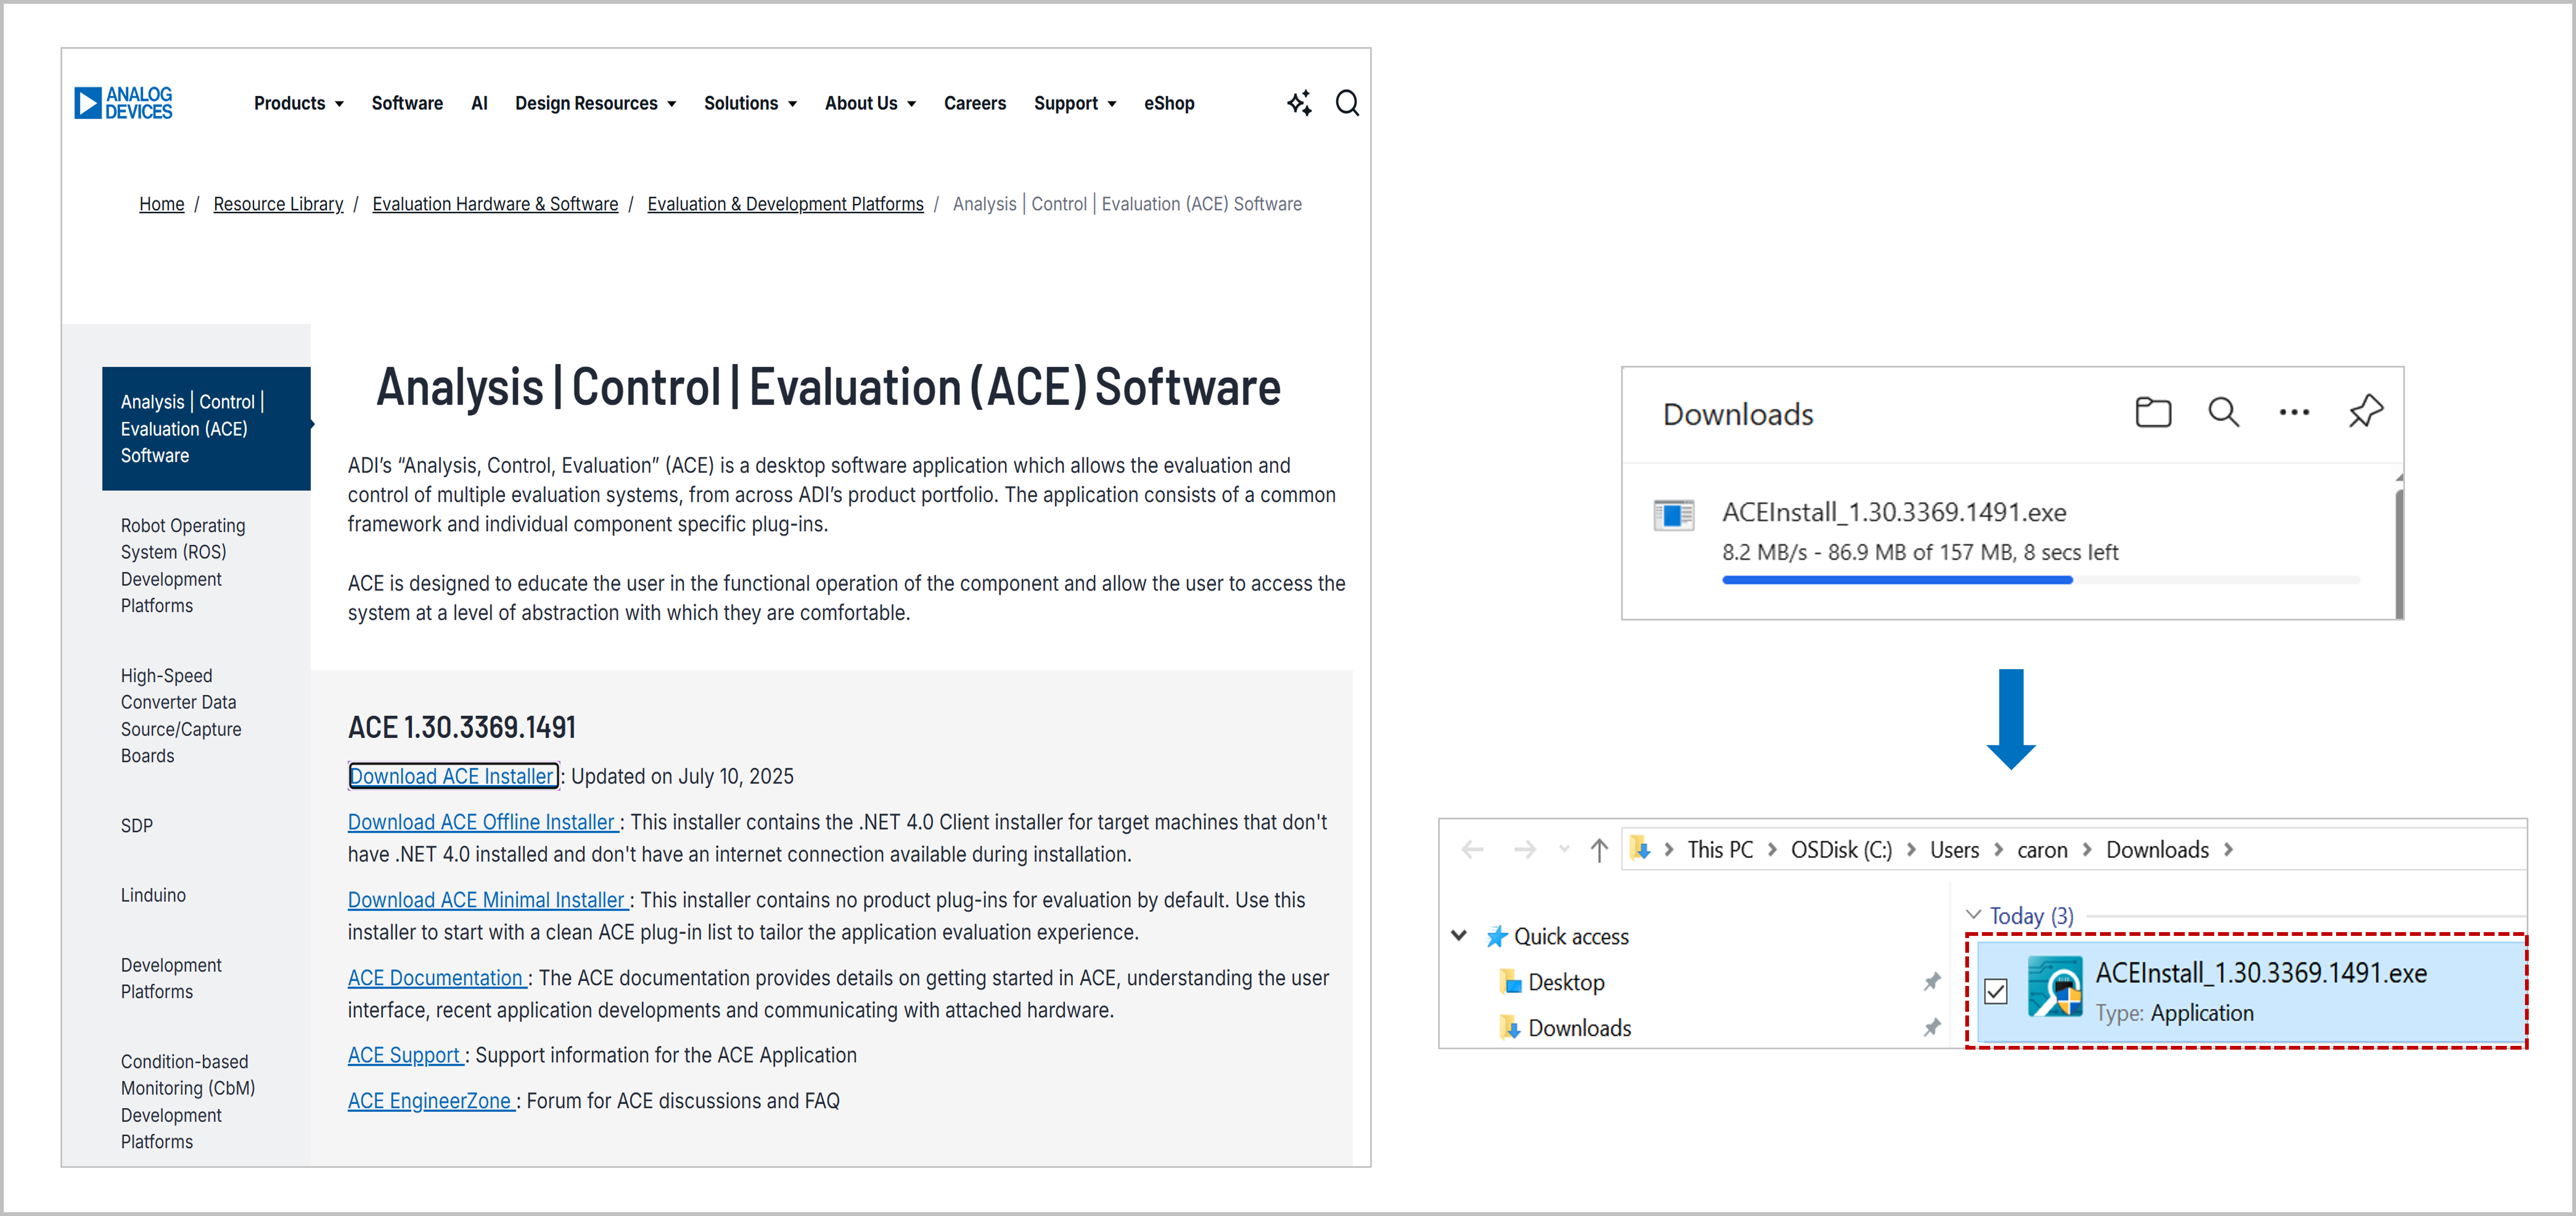
Task: Open the Careers menu item
Action: (974, 103)
